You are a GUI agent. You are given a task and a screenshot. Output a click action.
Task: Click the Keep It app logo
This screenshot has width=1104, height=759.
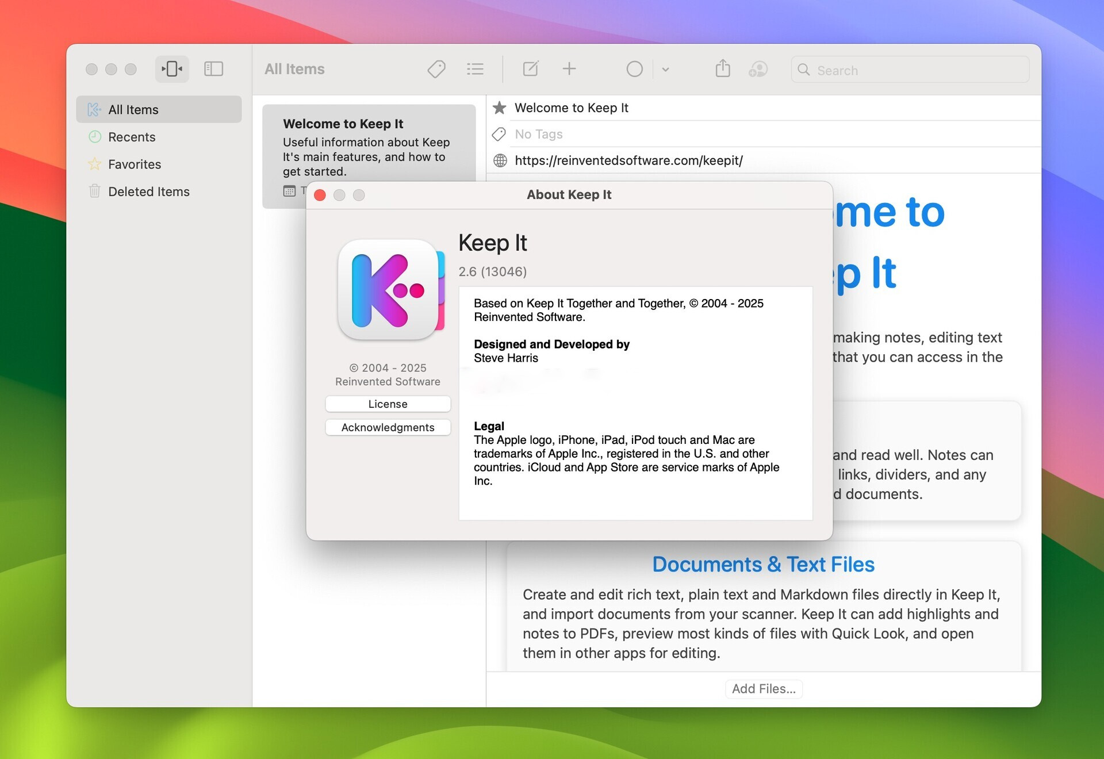[x=391, y=290]
